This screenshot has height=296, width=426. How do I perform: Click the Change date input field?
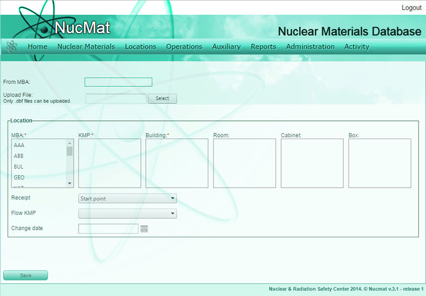pos(108,229)
